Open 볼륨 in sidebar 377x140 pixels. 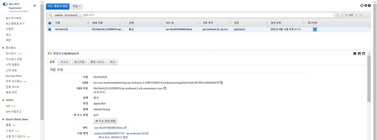click(x=9, y=125)
